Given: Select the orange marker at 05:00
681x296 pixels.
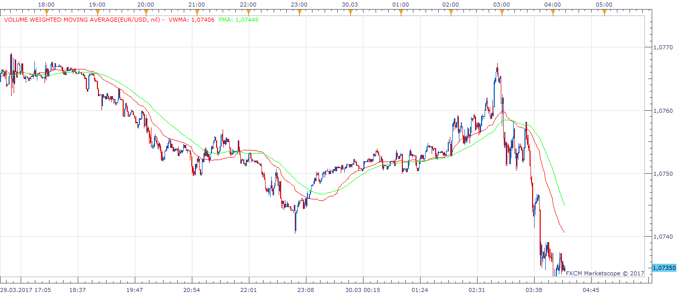Looking at the screenshot, I should [x=604, y=13].
